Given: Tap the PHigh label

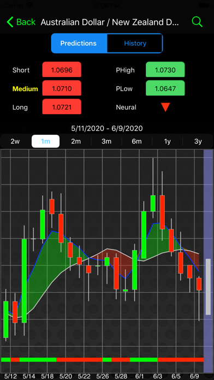Looking at the screenshot, I should (126, 70).
